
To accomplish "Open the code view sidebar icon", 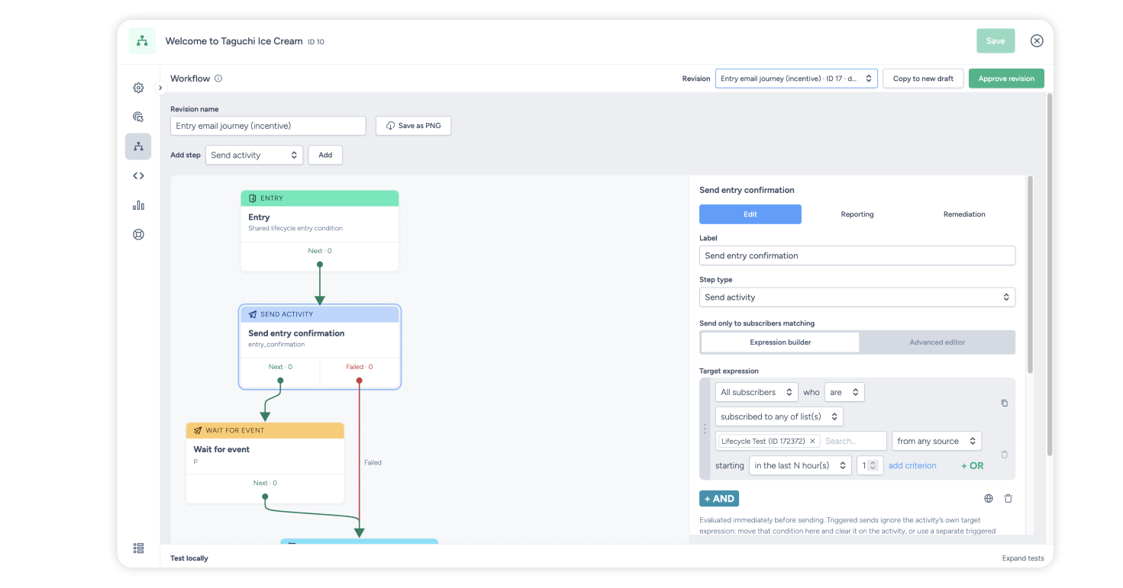I will (x=138, y=175).
